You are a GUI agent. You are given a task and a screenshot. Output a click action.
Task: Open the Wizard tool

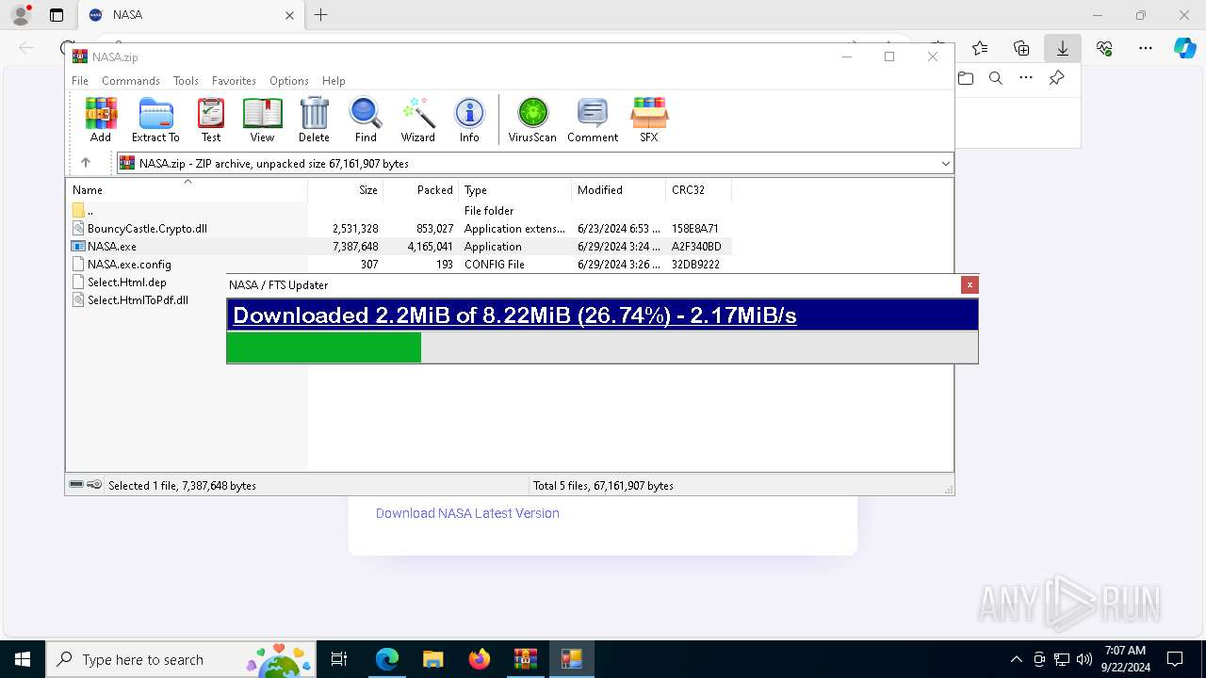417,120
